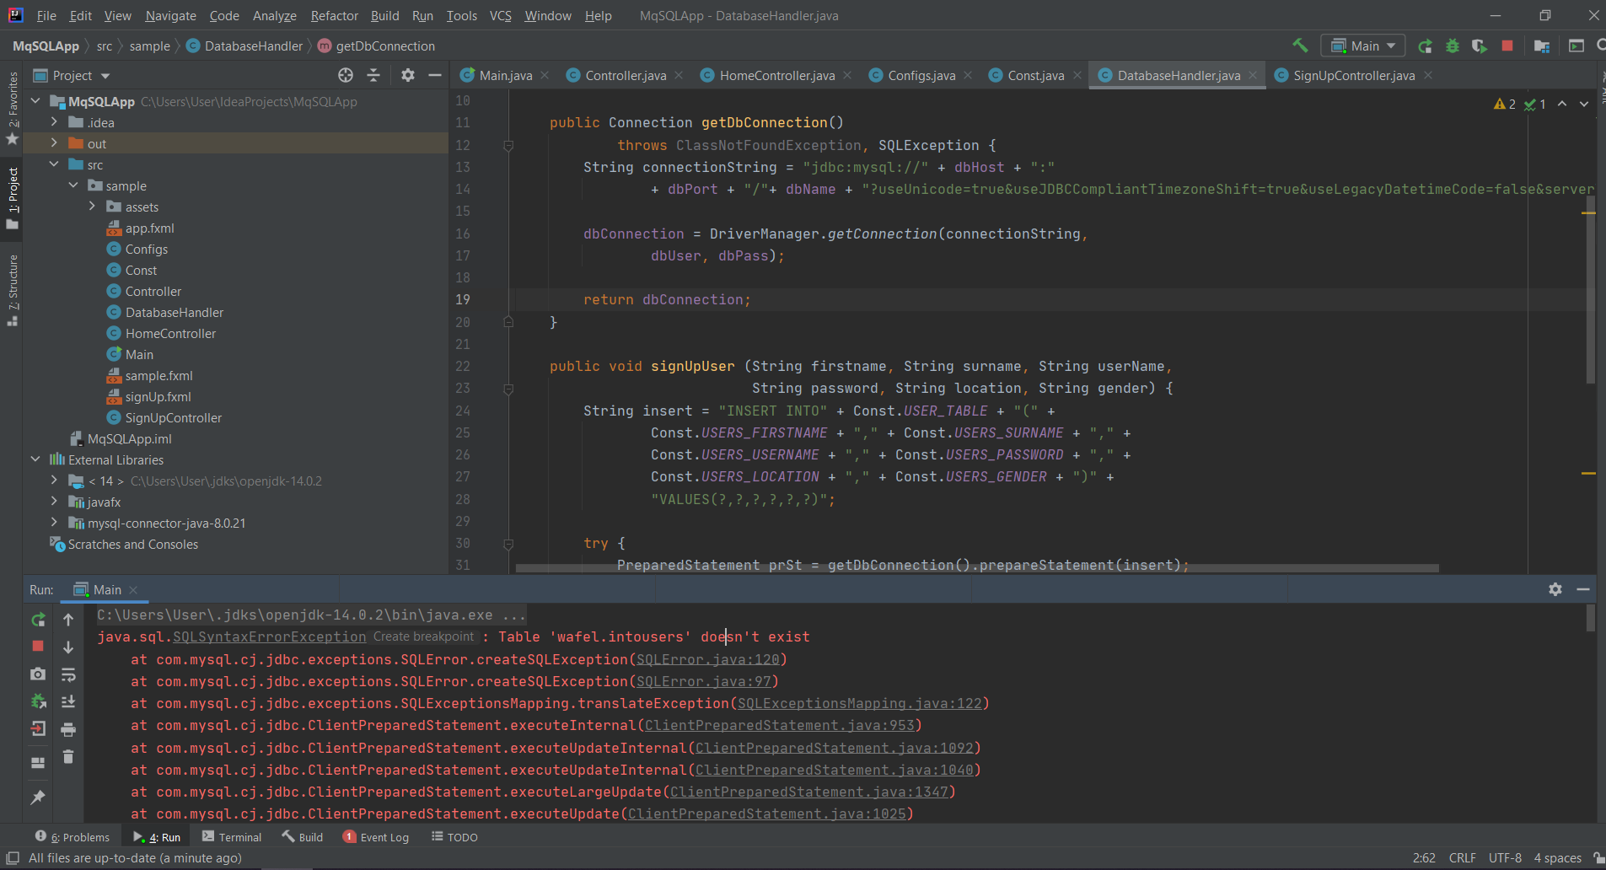Toggle Structure tool window stripe
The image size is (1606, 870).
[x=12, y=290]
